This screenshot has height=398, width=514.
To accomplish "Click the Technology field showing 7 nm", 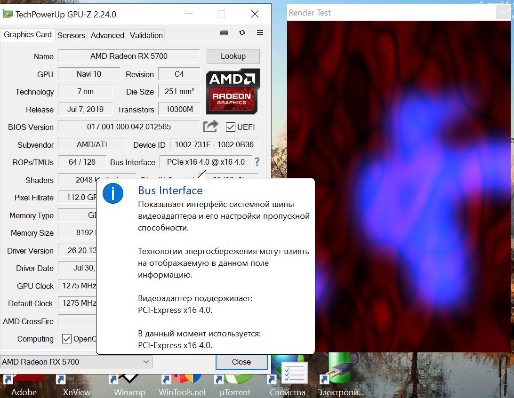I will coord(85,91).
